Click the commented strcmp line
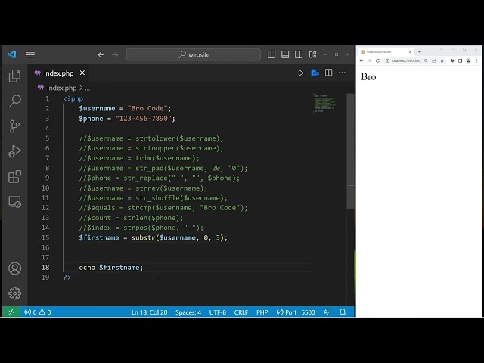The height and width of the screenshot is (363, 484). click(x=163, y=208)
